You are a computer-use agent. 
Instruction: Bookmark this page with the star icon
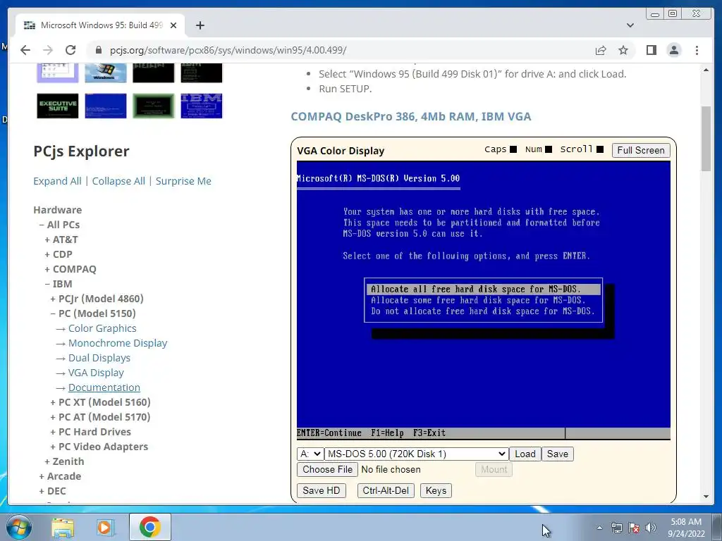click(x=623, y=50)
